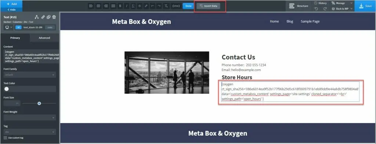Toggle underline formatting
This screenshot has height=144, width=376.
point(133,6)
